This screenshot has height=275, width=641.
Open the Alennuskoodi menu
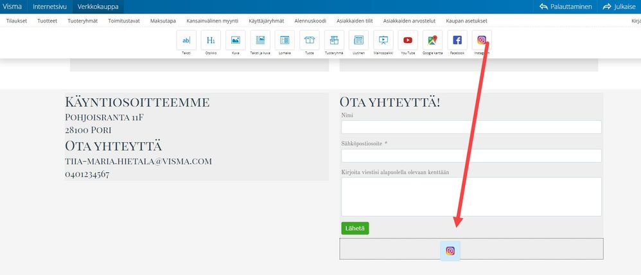pyautogui.click(x=310, y=21)
